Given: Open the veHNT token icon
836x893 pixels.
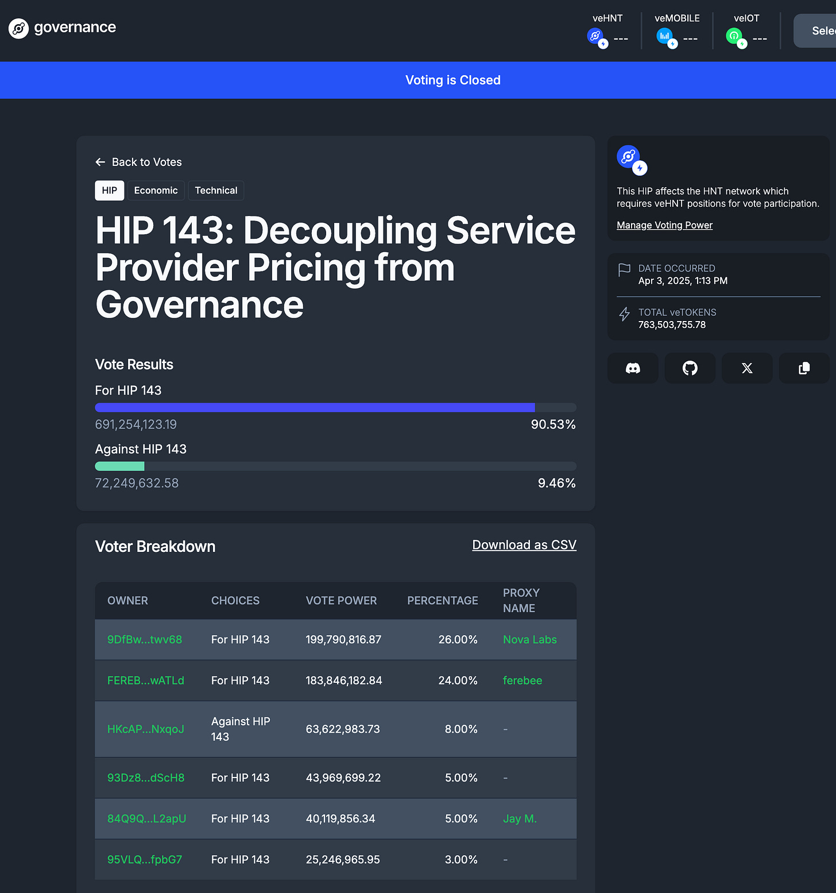Looking at the screenshot, I should [x=597, y=38].
